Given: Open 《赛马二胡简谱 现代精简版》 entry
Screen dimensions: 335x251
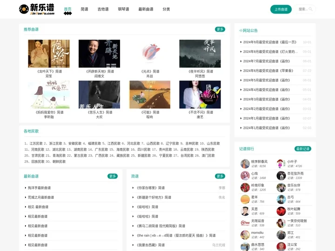Looking at the screenshot, I should (x=161, y=226).
